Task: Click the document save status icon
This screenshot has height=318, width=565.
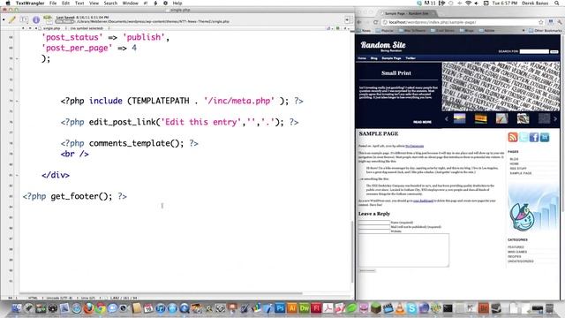Action: (x=48, y=19)
